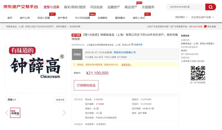
Task: Open the 司法拍卖 tab
Action: click(97, 7)
